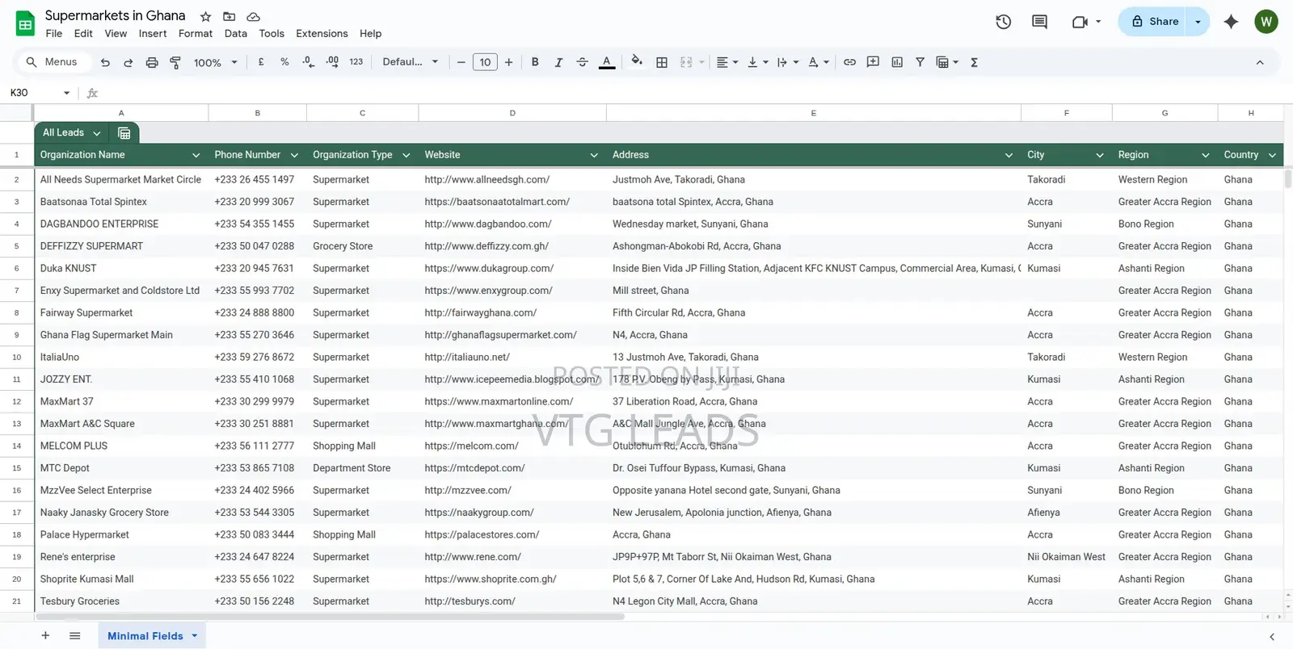Open the Name box dropdown arrow
The image size is (1293, 649).
pyautogui.click(x=66, y=93)
